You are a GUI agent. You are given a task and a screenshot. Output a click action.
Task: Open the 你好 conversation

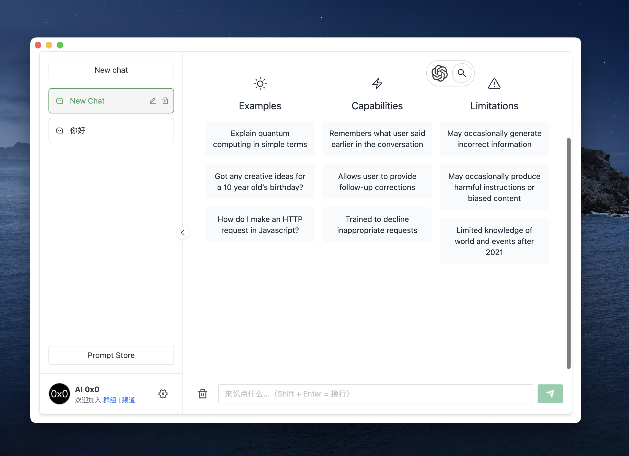pyautogui.click(x=111, y=131)
